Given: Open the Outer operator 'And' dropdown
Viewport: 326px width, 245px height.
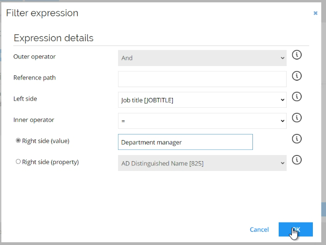Looking at the screenshot, I should click(x=202, y=58).
